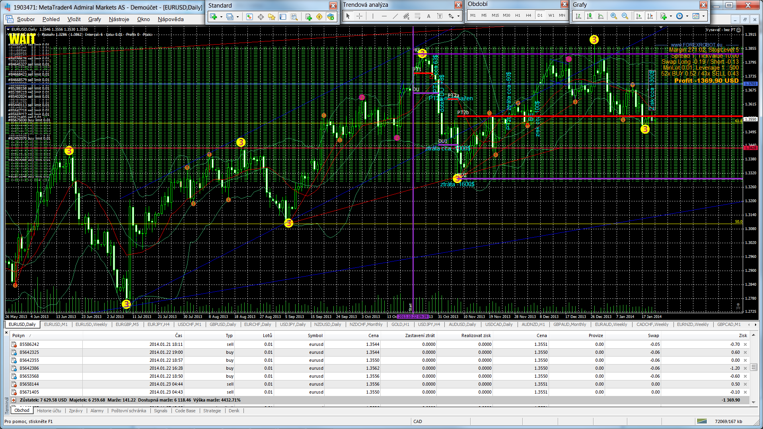
Task: Select the Crosshair tool
Action: pos(359,16)
